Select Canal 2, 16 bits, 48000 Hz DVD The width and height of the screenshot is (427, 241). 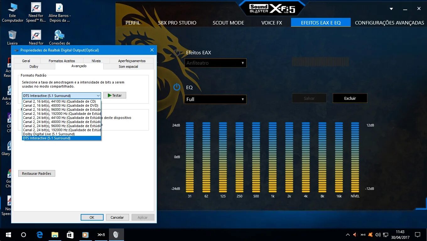pyautogui.click(x=62, y=105)
